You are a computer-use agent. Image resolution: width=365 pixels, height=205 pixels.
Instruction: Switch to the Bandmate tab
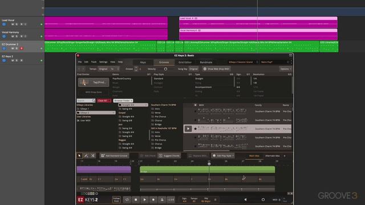206,62
